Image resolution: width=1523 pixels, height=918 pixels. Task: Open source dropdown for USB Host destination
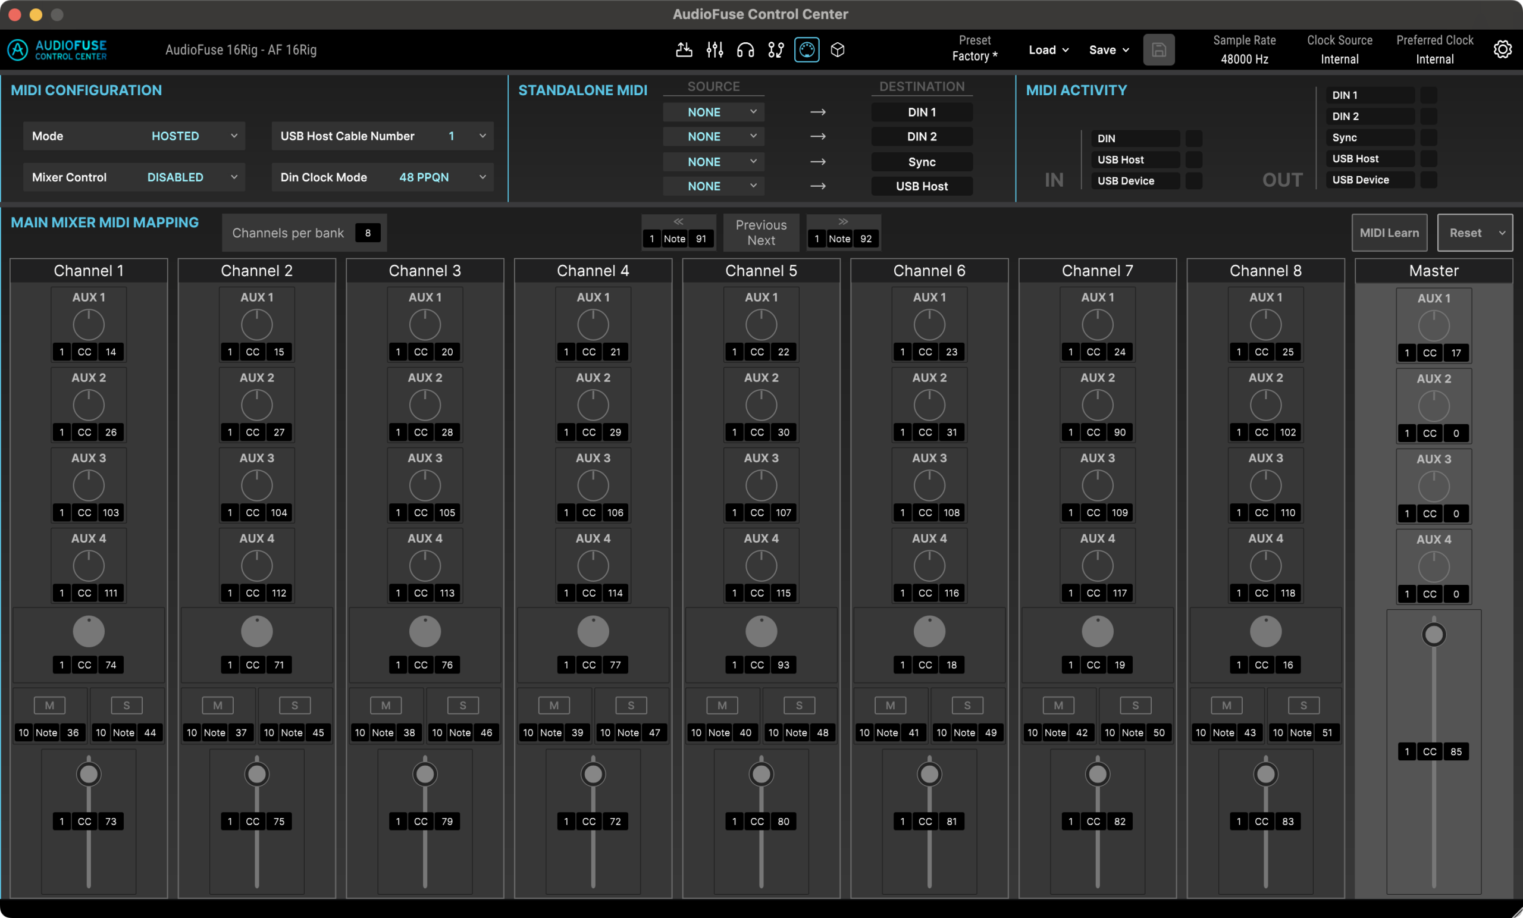click(x=713, y=186)
